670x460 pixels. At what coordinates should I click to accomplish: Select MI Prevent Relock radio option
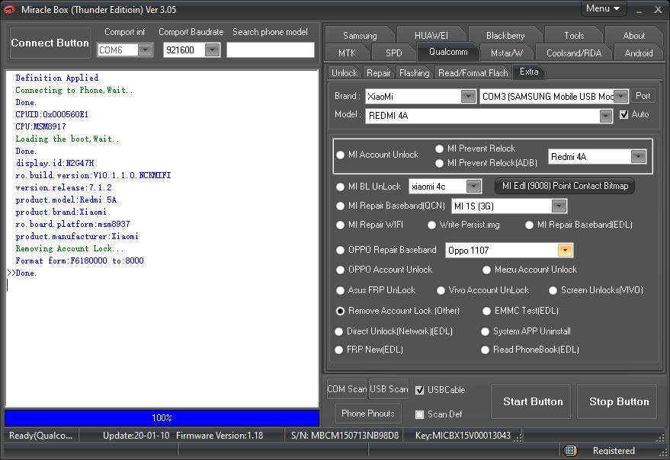[439, 149]
